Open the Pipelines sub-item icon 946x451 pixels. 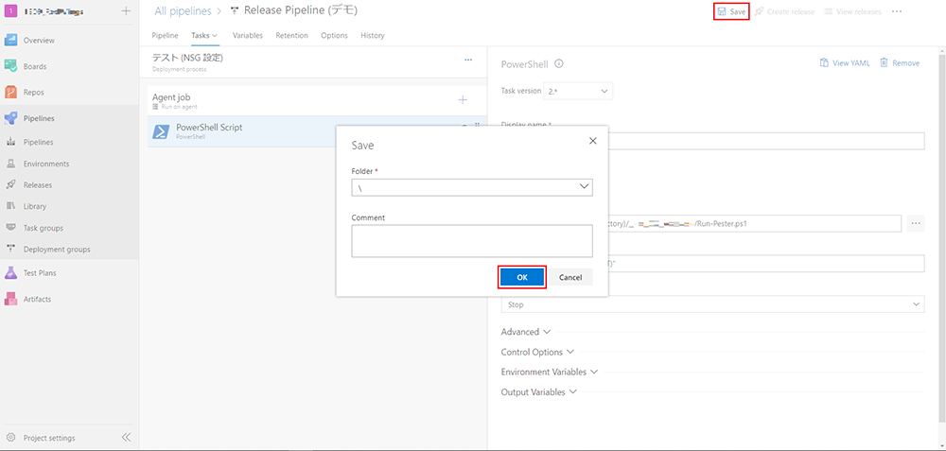point(10,142)
